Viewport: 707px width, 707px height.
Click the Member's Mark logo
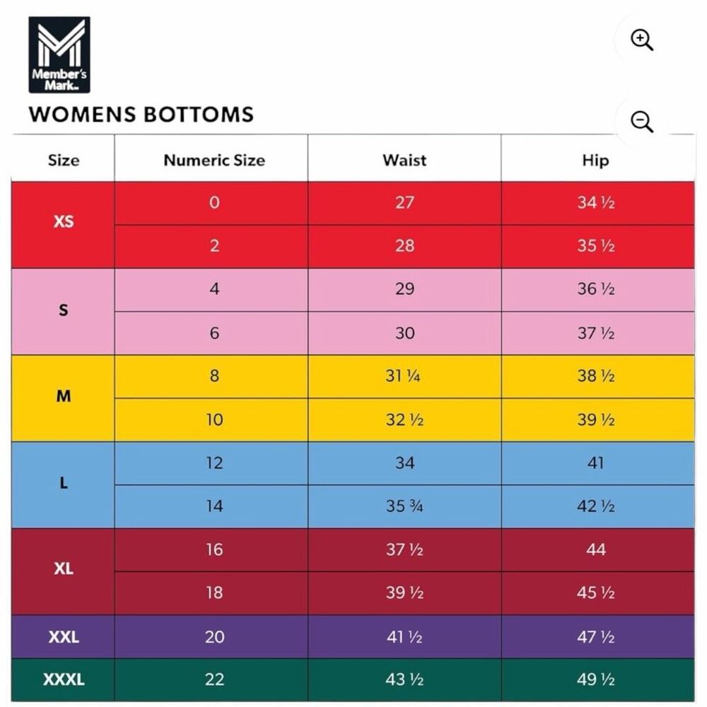click(x=59, y=55)
